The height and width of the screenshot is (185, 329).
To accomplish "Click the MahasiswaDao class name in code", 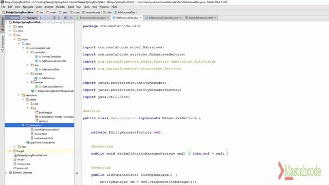I will click(x=123, y=118).
